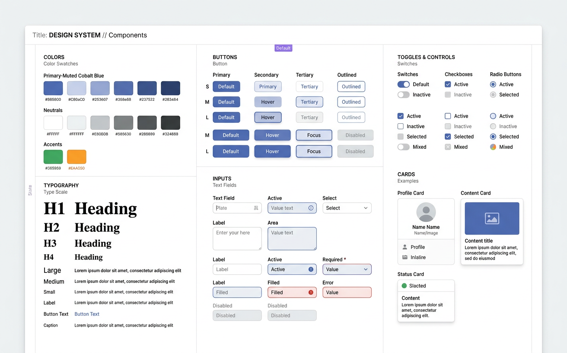This screenshot has width=567, height=353.
Task: Click the grey avatar icon on the Profile Card
Action: pos(426,212)
